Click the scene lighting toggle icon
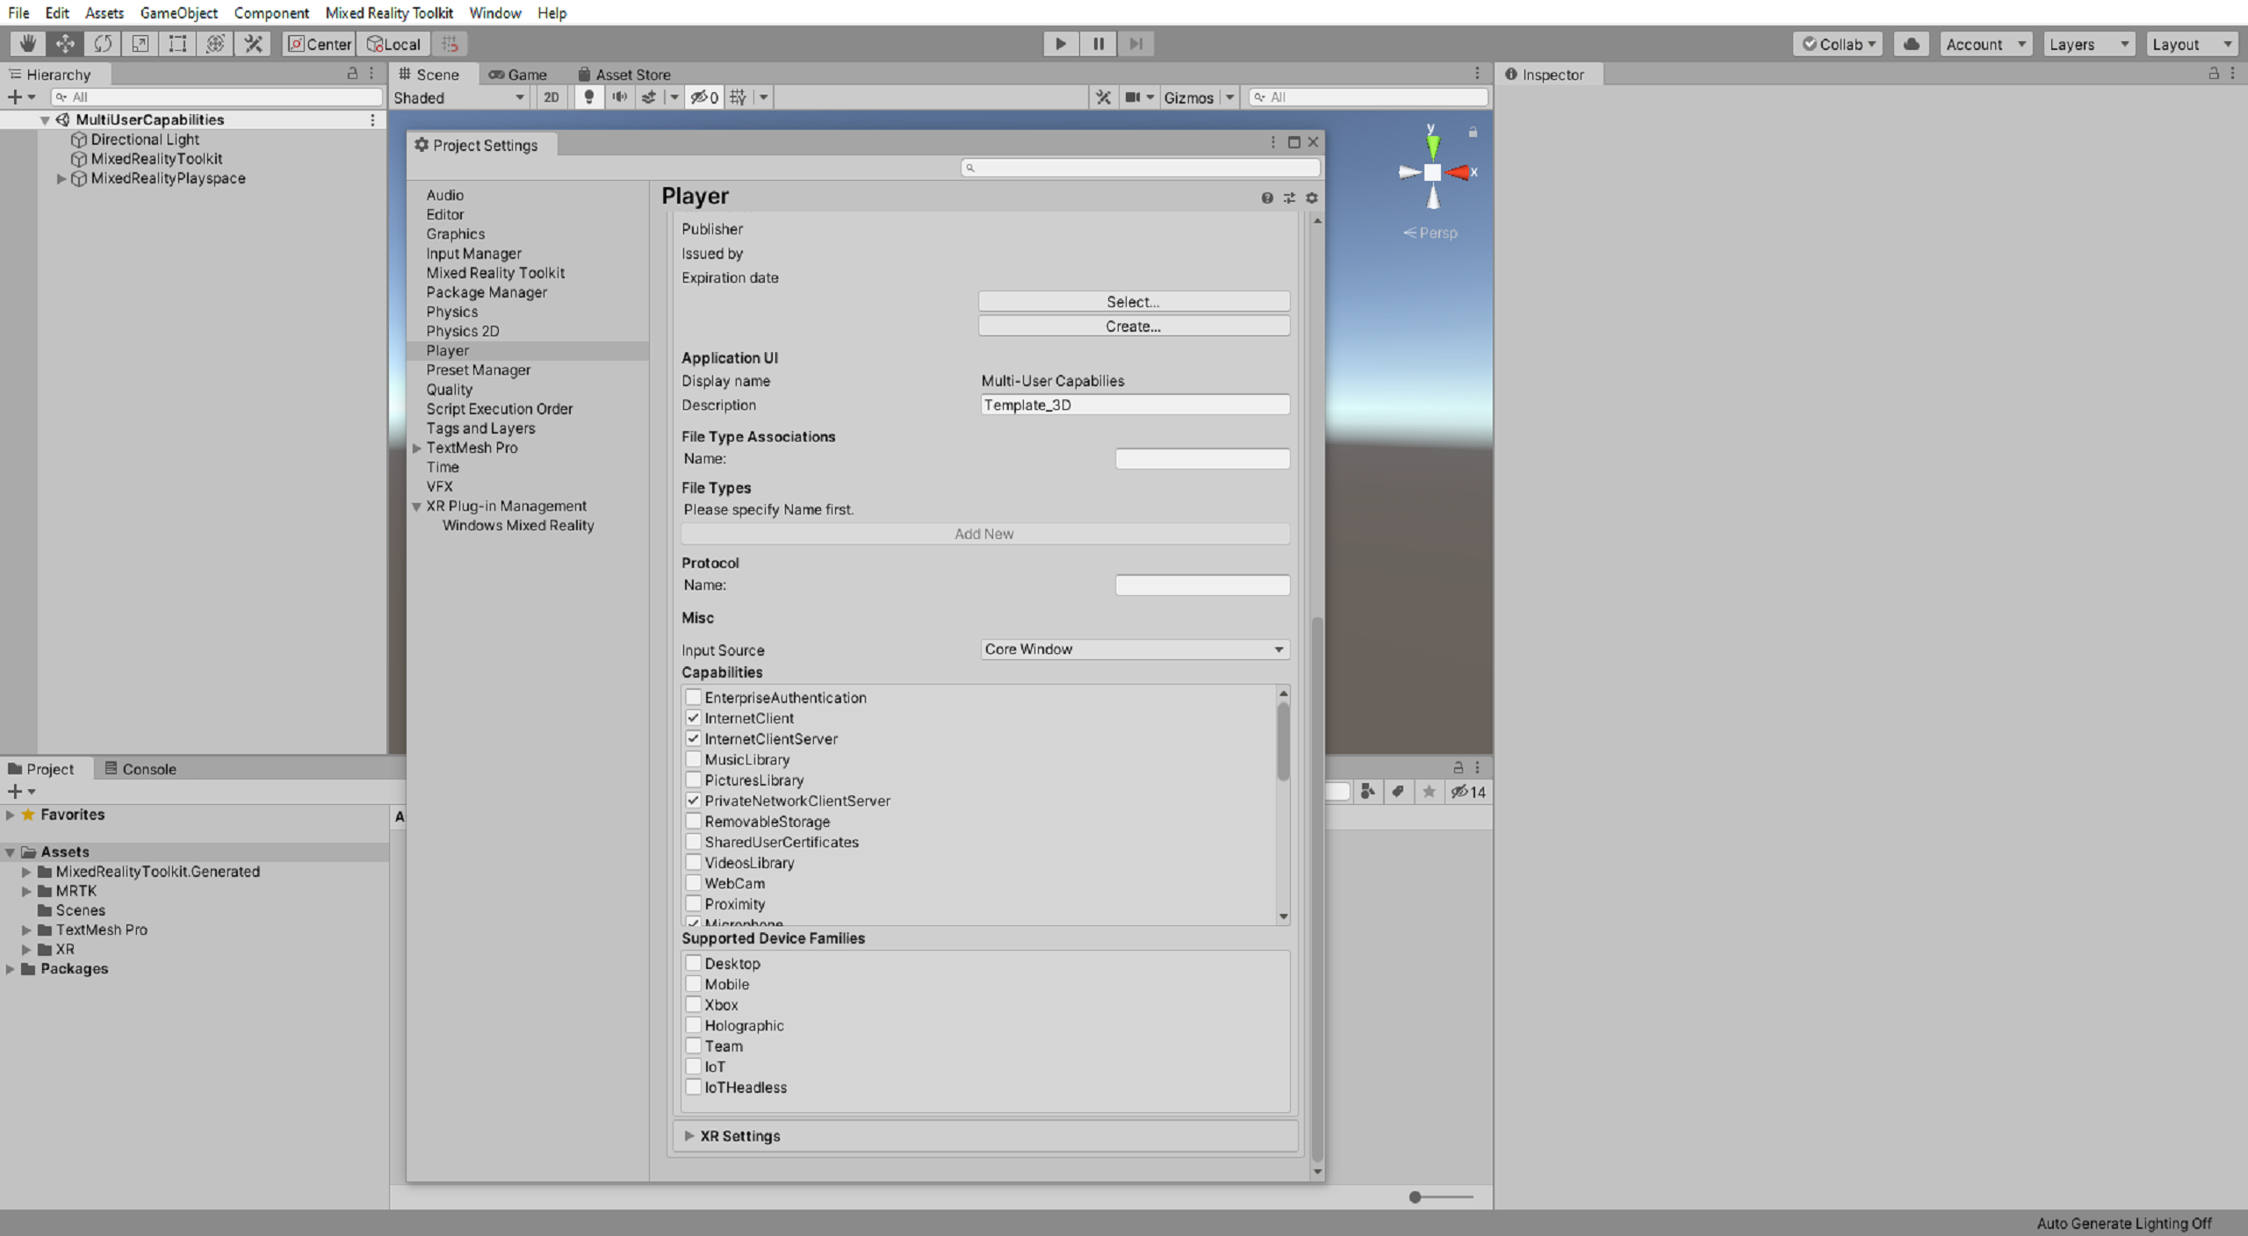This screenshot has height=1236, width=2248. coord(590,97)
